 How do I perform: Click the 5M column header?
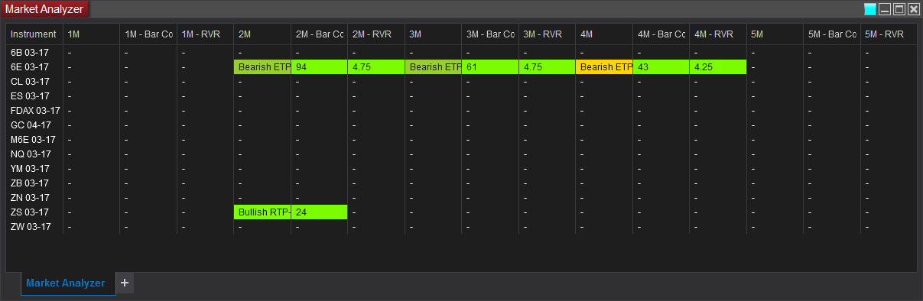[x=775, y=34]
